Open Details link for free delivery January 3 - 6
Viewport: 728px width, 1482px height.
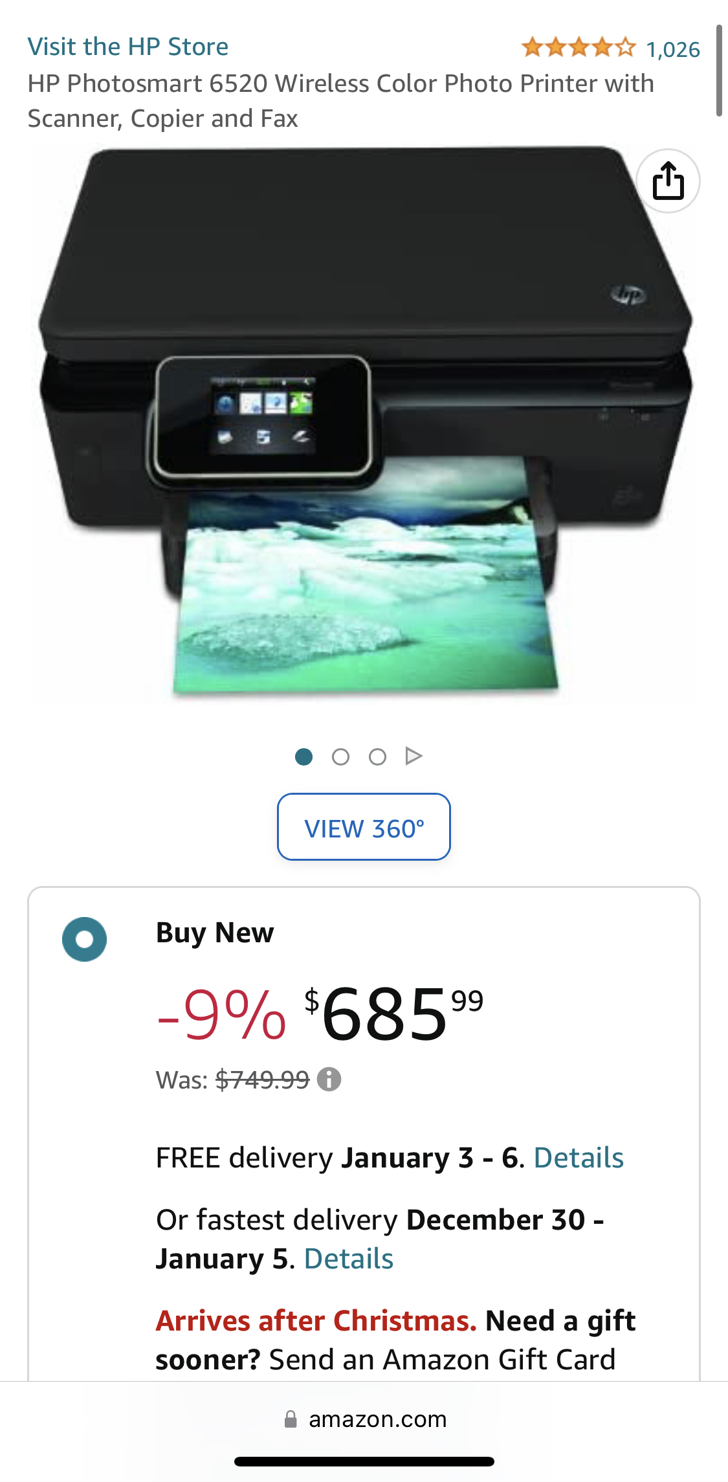pos(579,1158)
